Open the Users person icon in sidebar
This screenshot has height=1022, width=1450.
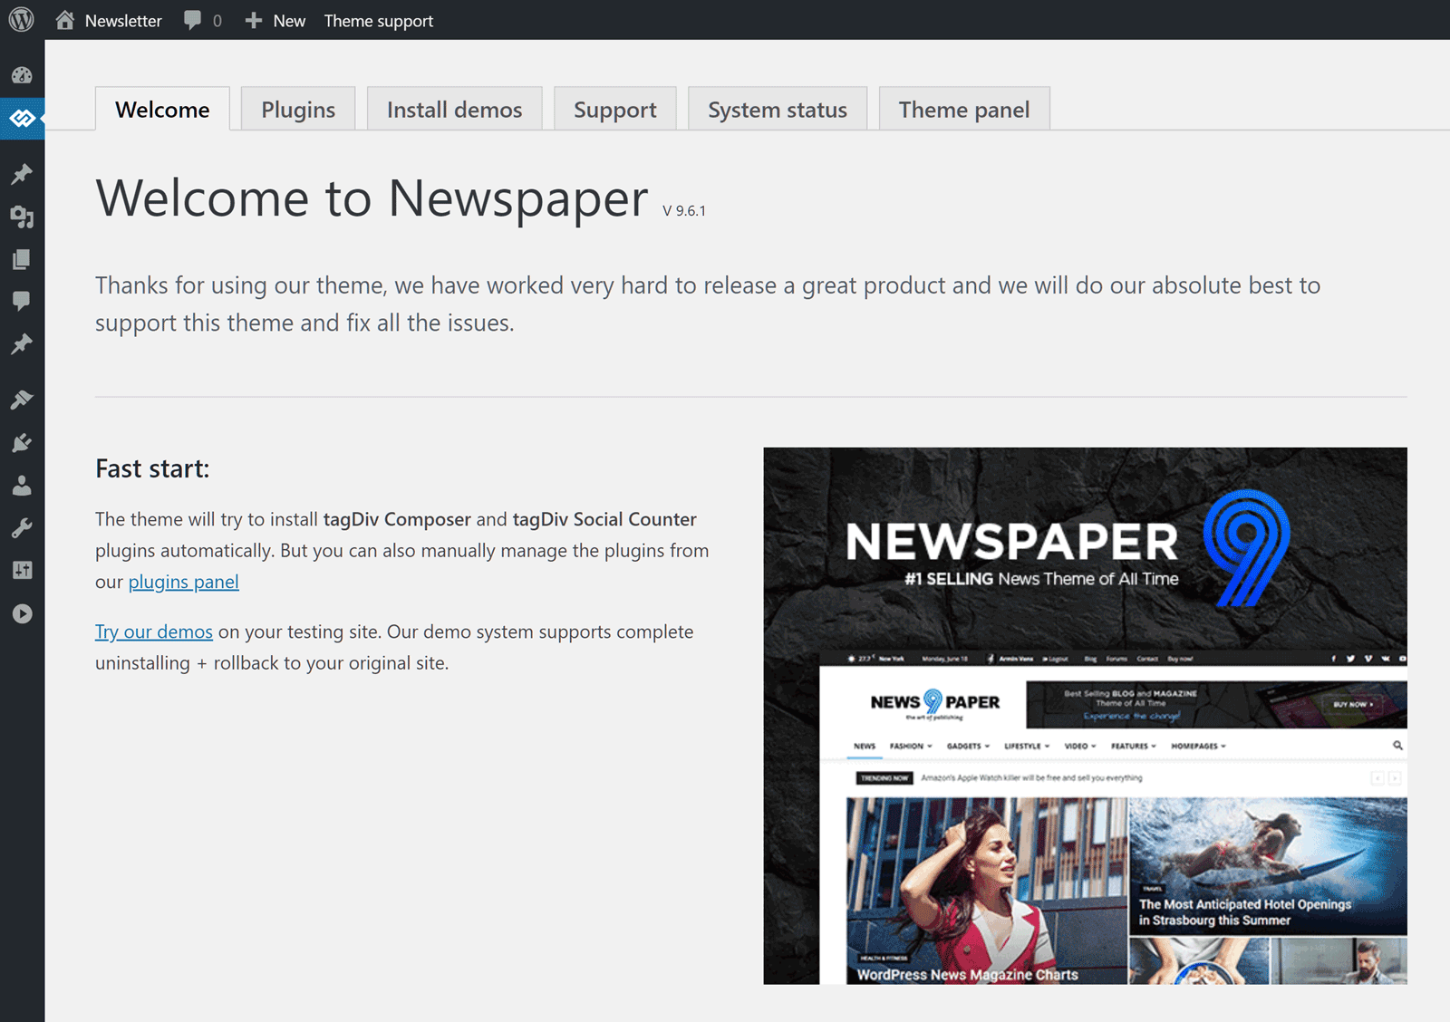22,486
